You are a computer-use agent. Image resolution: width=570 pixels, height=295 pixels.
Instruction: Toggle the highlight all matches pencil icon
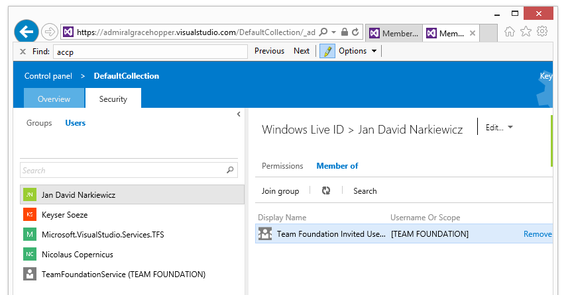click(x=327, y=51)
